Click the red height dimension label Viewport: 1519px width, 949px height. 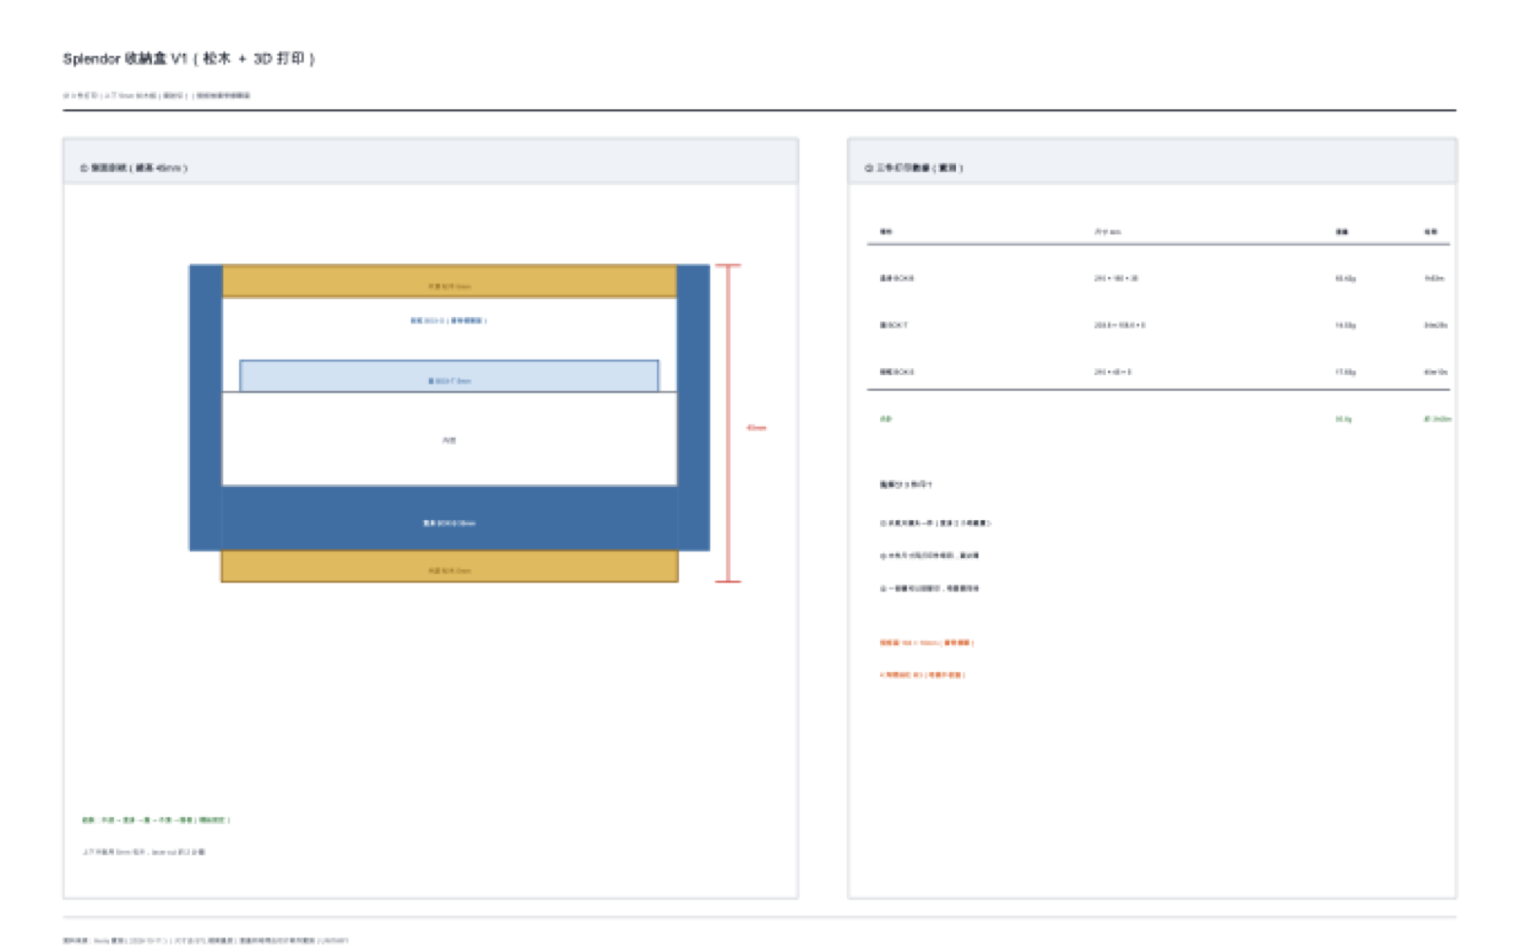[x=756, y=428]
